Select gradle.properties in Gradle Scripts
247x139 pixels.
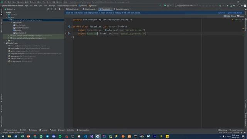[22, 56]
